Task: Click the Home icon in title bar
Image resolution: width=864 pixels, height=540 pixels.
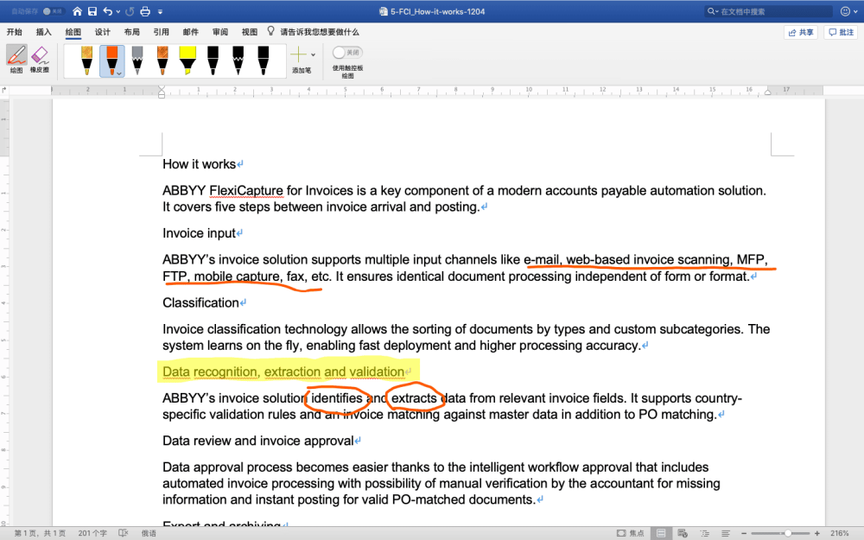Action: point(77,11)
